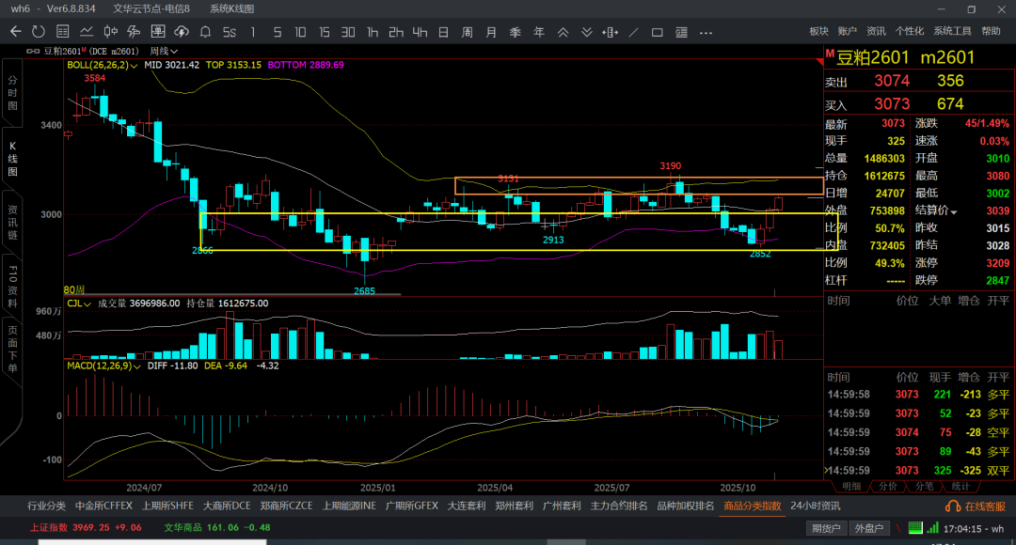Select the candlestick chart icon
This screenshot has height=545, width=1016.
click(x=110, y=32)
